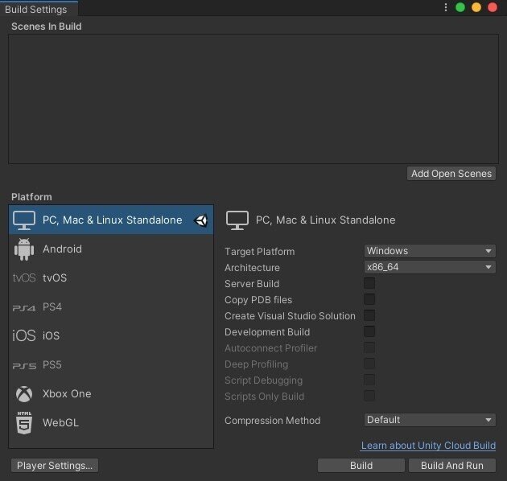
Task: Select the PS5 platform row
Action: click(111, 365)
